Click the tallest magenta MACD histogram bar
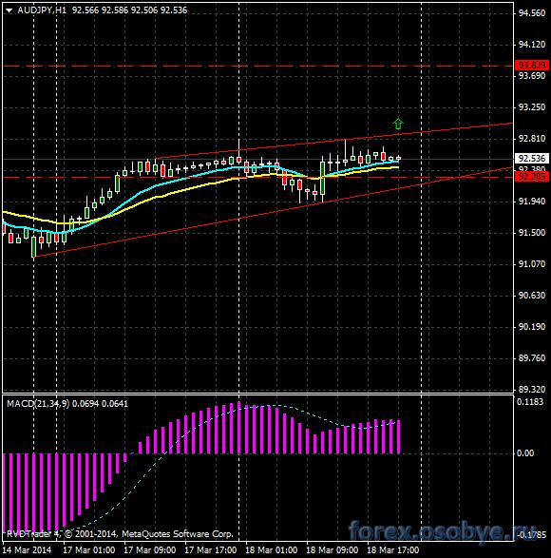This screenshot has width=551, height=558. pos(239,428)
